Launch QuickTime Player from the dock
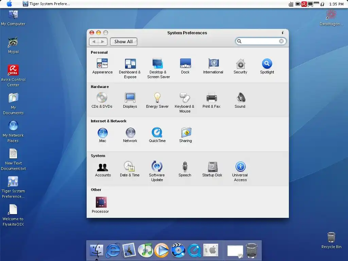348x261 pixels. pos(194,250)
